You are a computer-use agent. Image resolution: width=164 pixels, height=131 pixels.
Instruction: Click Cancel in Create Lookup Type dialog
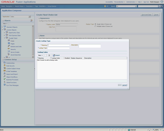click(x=125, y=85)
